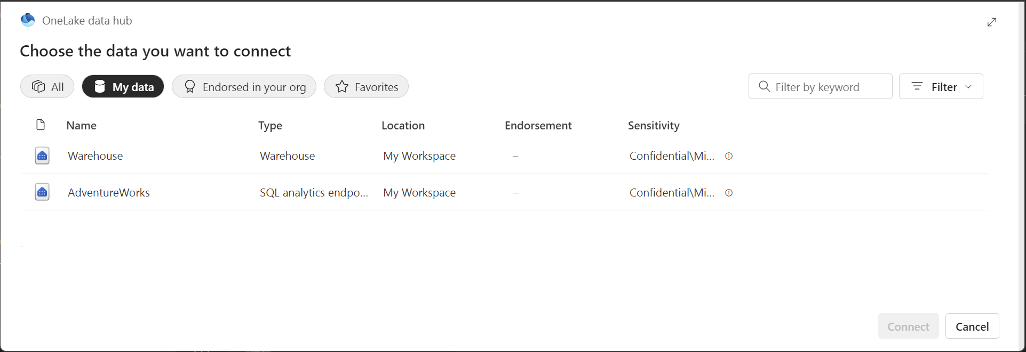Click the Filter by keyword field

[821, 86]
